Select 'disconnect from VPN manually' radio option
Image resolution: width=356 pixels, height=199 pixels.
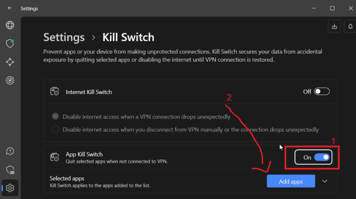(x=56, y=129)
